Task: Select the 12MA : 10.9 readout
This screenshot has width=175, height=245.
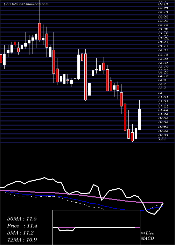Action: pos(22,239)
